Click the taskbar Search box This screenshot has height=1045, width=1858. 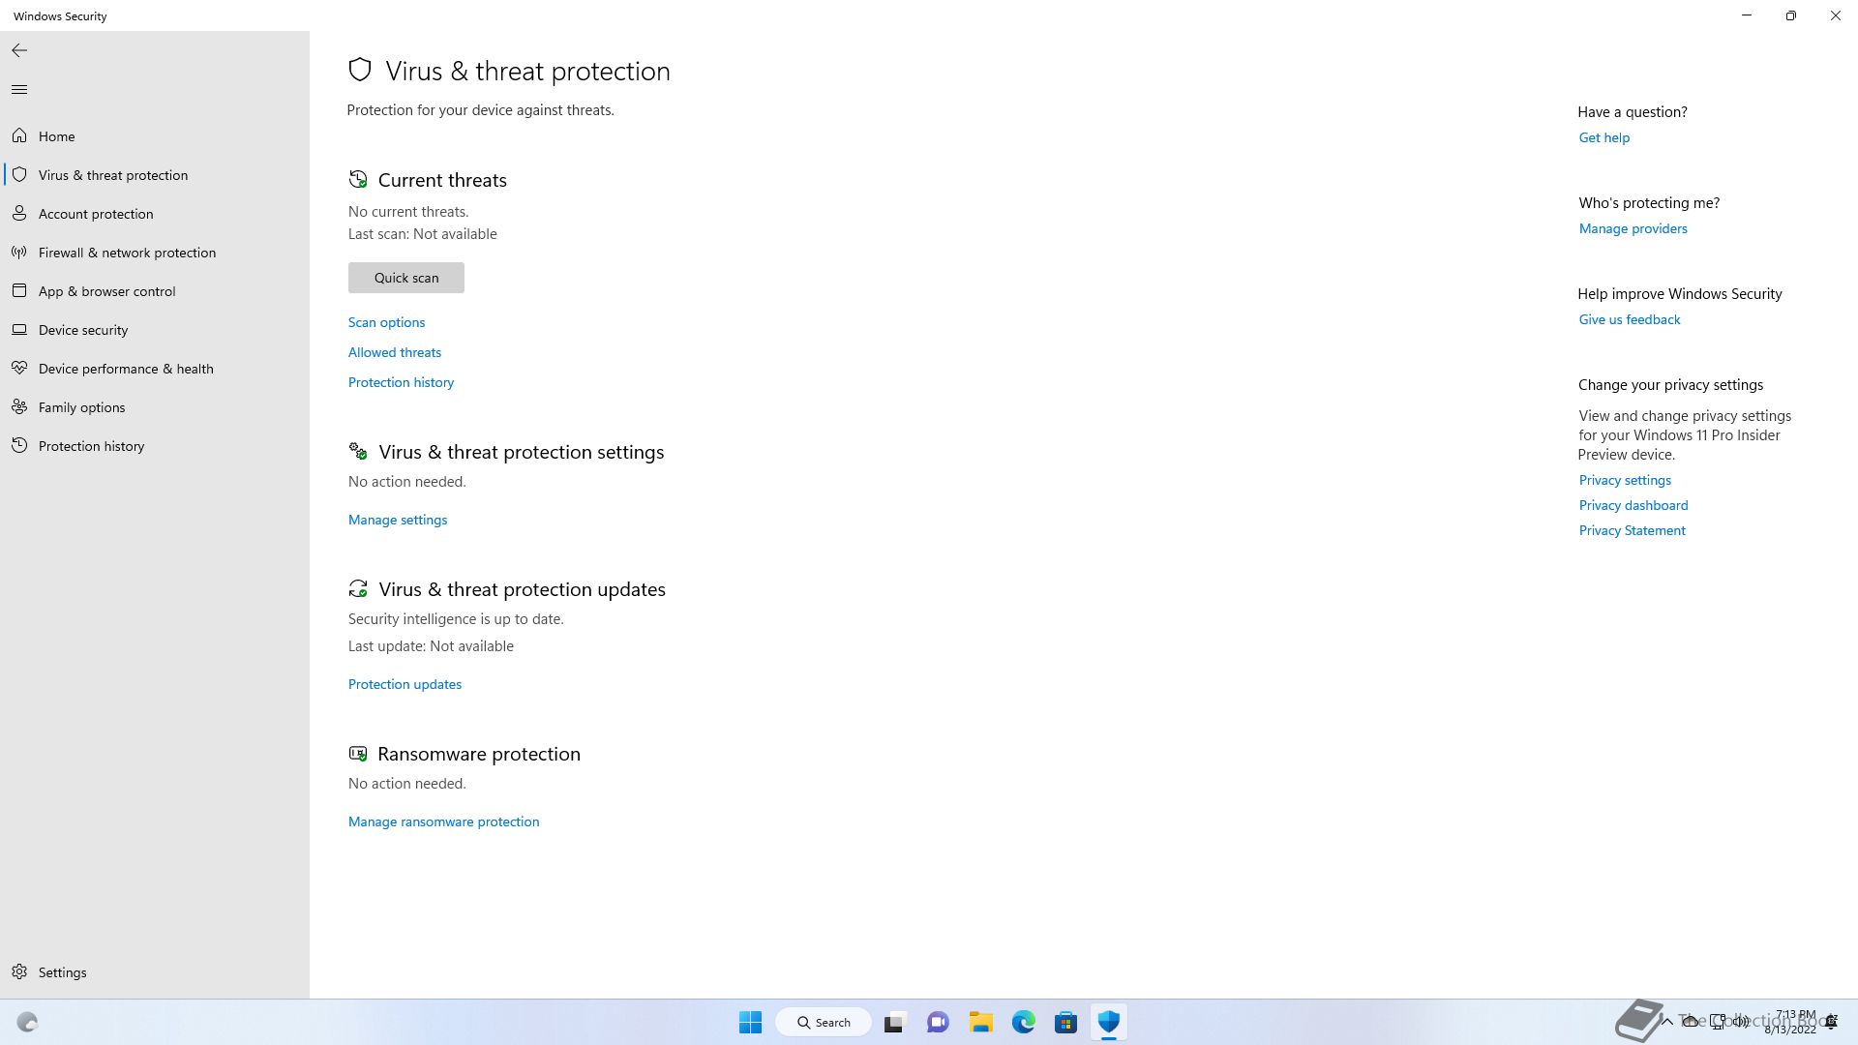click(x=824, y=1022)
